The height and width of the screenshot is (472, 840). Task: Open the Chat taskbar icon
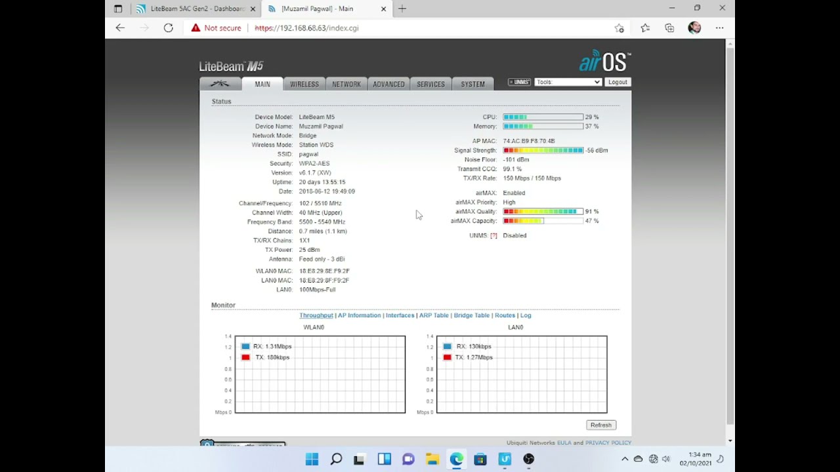pos(408,459)
